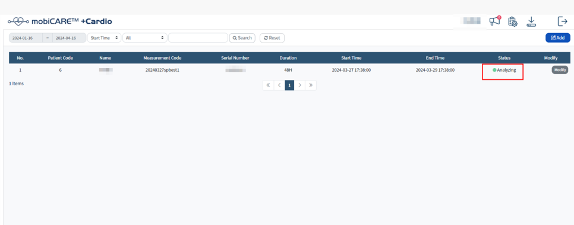Click the mobiCARE +Cardio logo
Image resolution: width=574 pixels, height=225 pixels.
coord(60,21)
